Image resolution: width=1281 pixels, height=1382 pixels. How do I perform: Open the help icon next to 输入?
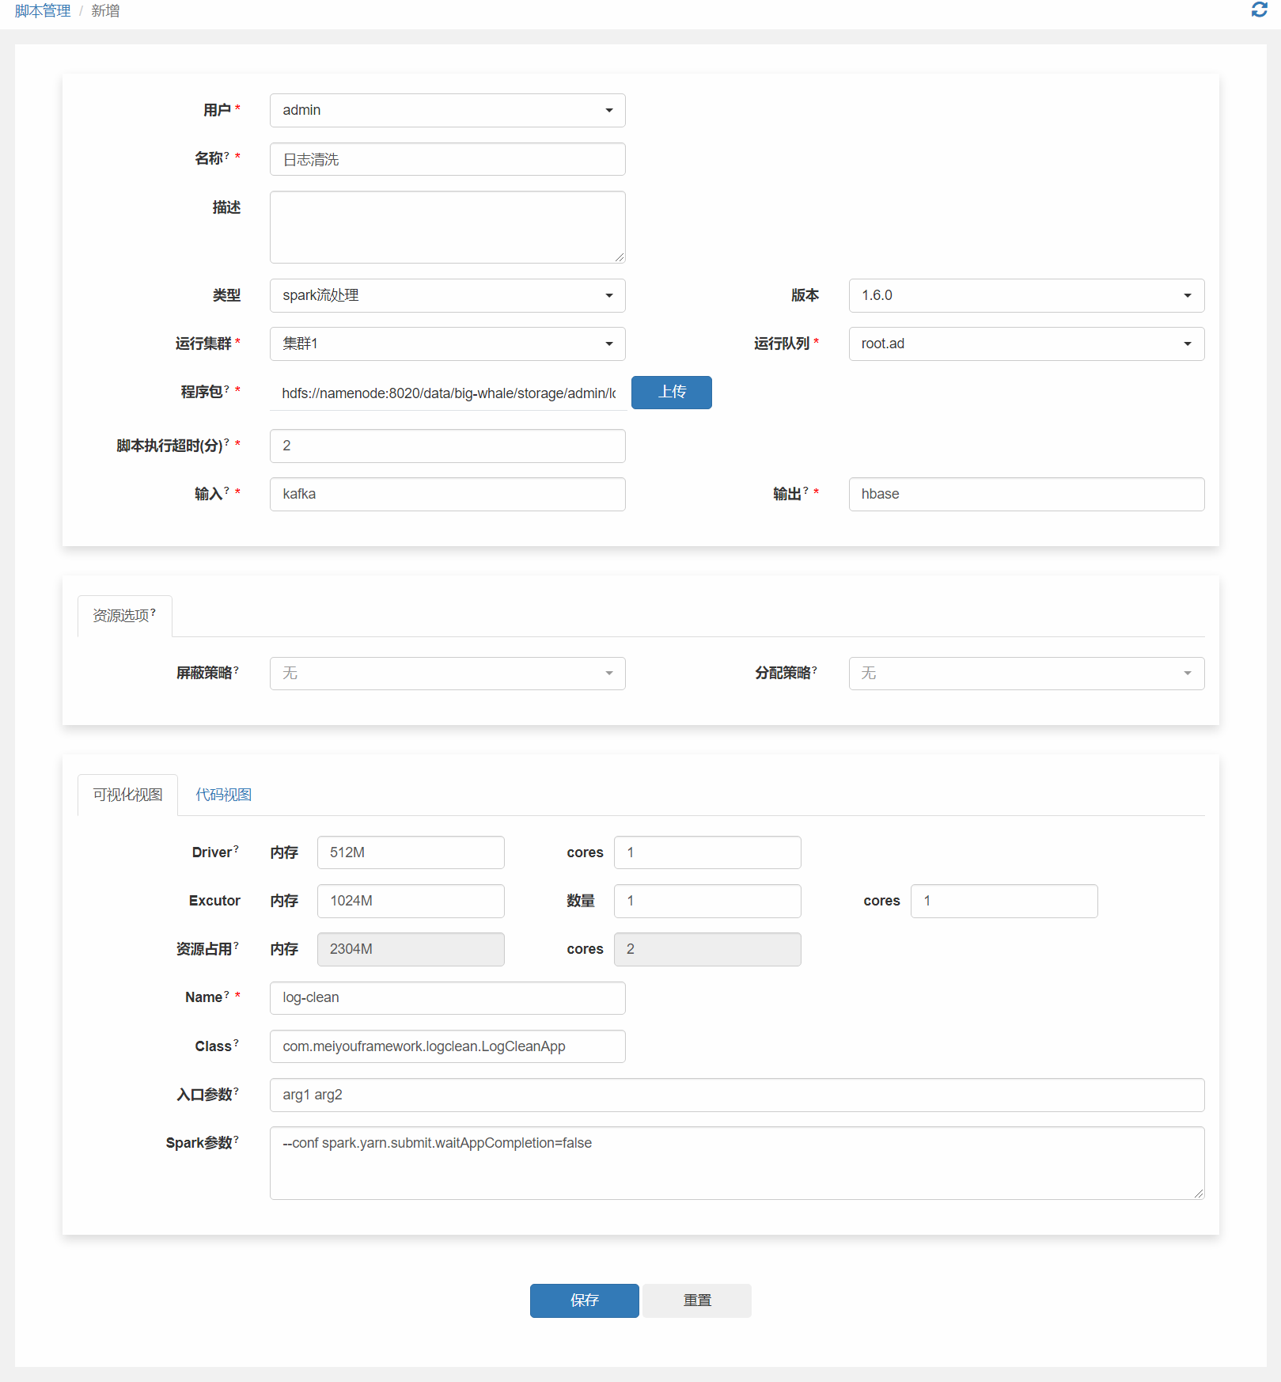(x=228, y=488)
